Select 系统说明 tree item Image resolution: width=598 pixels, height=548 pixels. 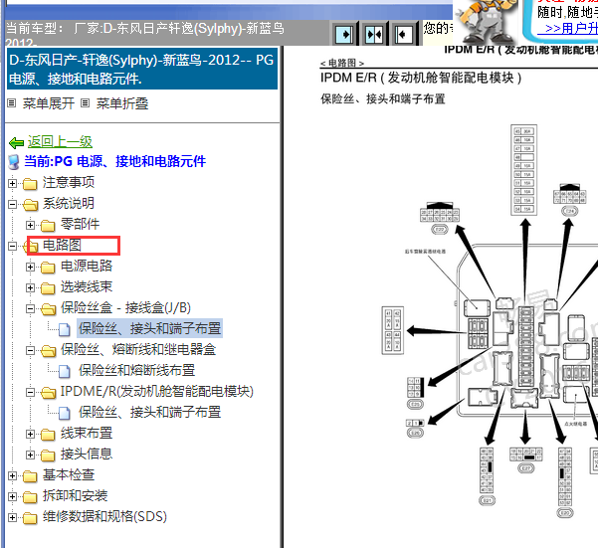point(69,203)
